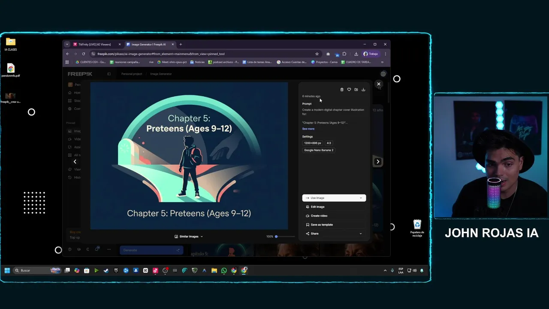Open the reuniones campaña bookmark
This screenshot has height=309, width=549.
[x=125, y=62]
